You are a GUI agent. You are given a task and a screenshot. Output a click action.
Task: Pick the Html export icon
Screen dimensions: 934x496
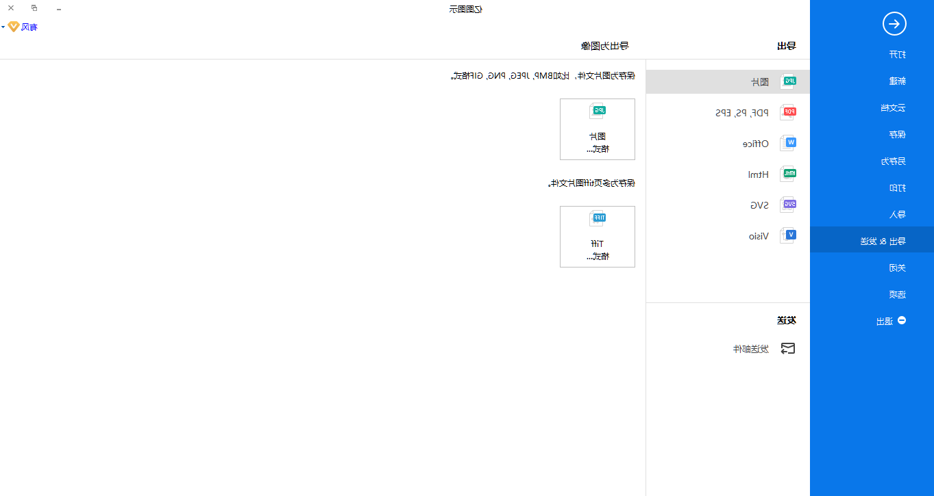pos(788,174)
